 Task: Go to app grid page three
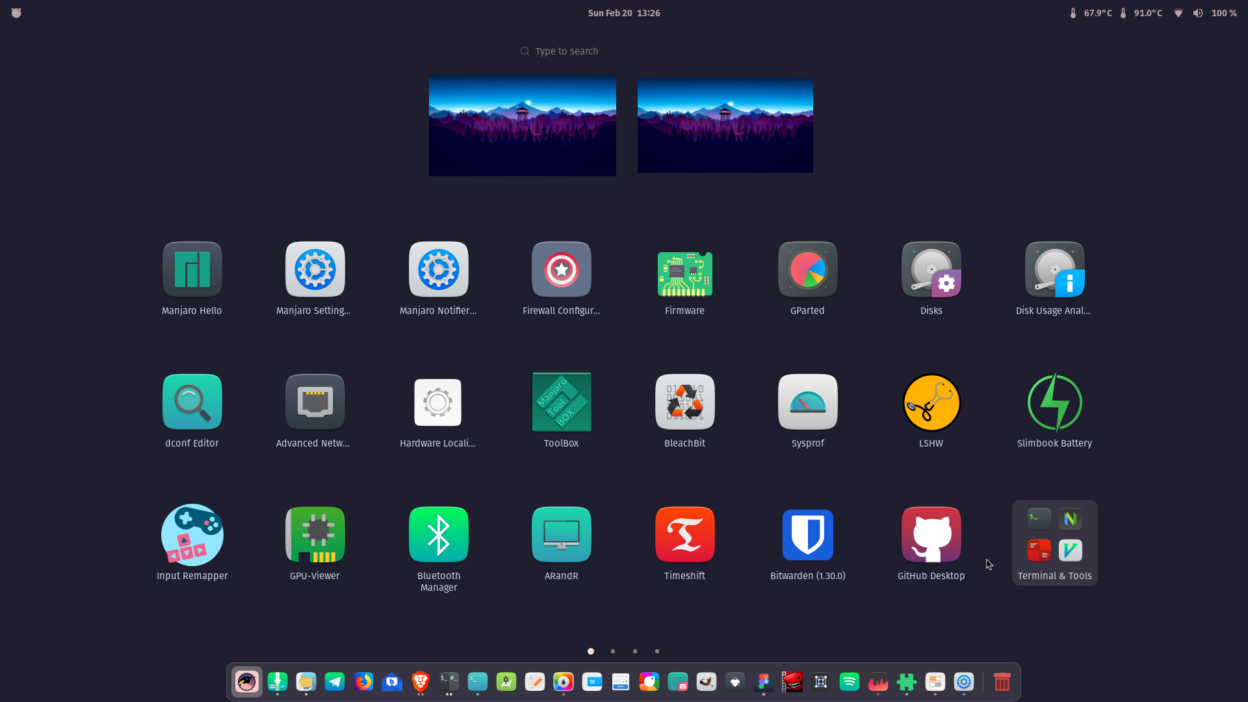click(x=635, y=651)
